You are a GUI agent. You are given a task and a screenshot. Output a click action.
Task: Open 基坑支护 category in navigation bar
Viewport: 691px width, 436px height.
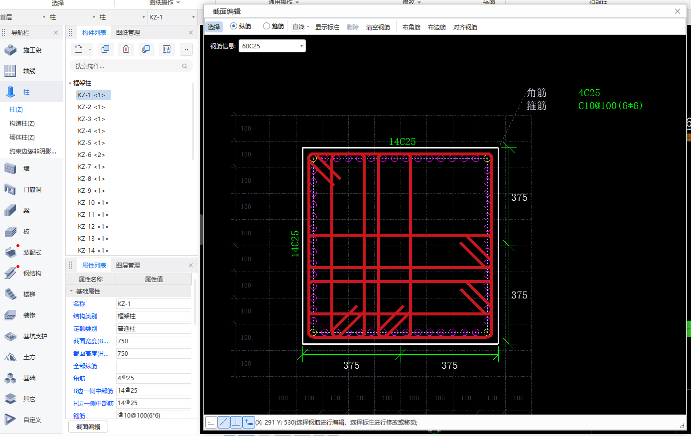click(35, 336)
